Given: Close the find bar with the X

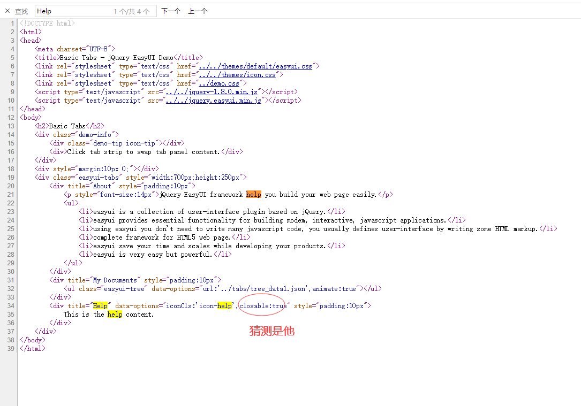Looking at the screenshot, I should pos(7,11).
